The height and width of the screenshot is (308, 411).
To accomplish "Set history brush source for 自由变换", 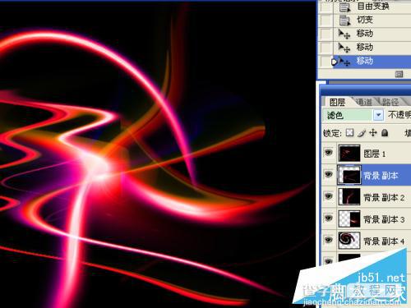I will [x=326, y=7].
